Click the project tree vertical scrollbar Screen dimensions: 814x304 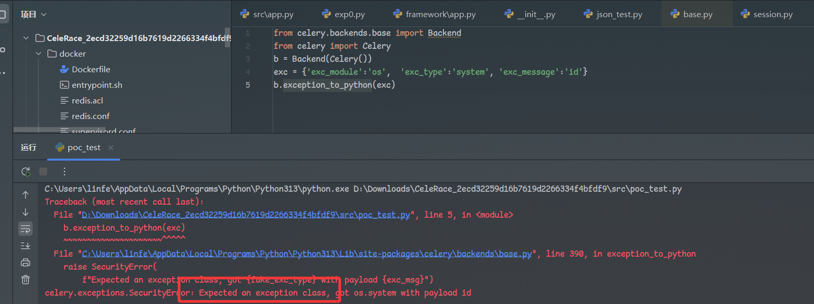pyautogui.click(x=227, y=37)
